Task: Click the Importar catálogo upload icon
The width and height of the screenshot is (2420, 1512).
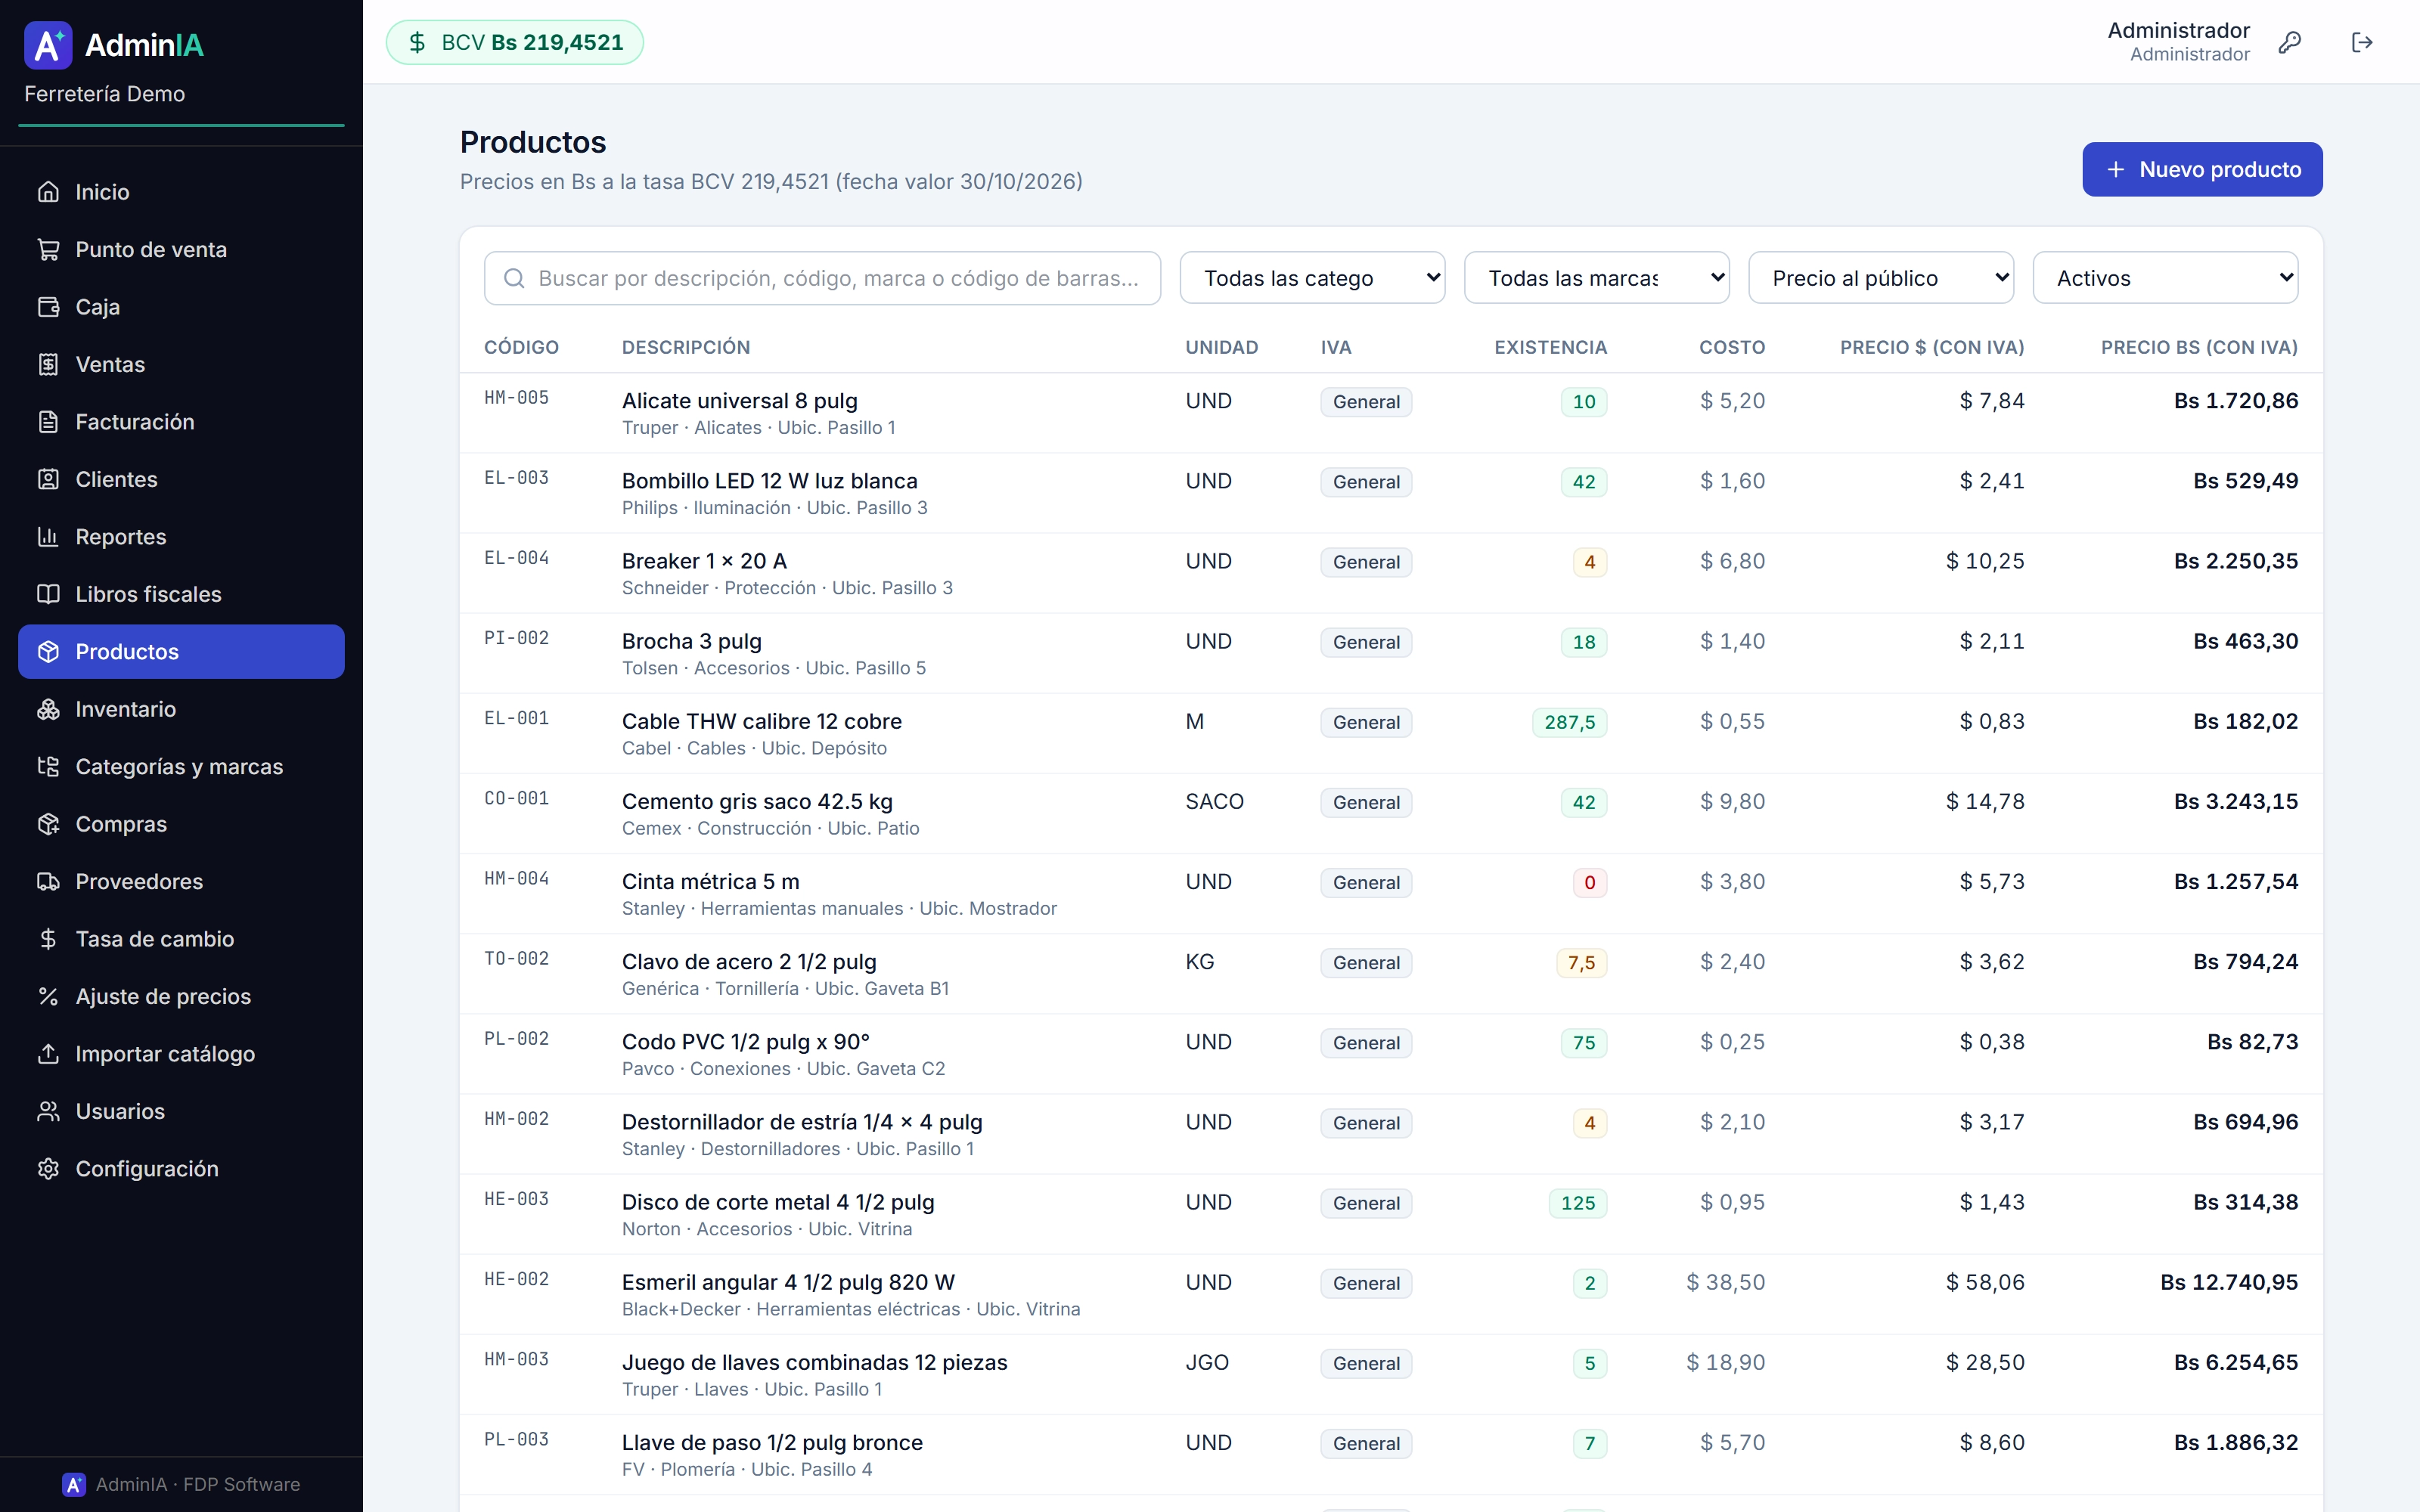Action: tap(48, 1054)
